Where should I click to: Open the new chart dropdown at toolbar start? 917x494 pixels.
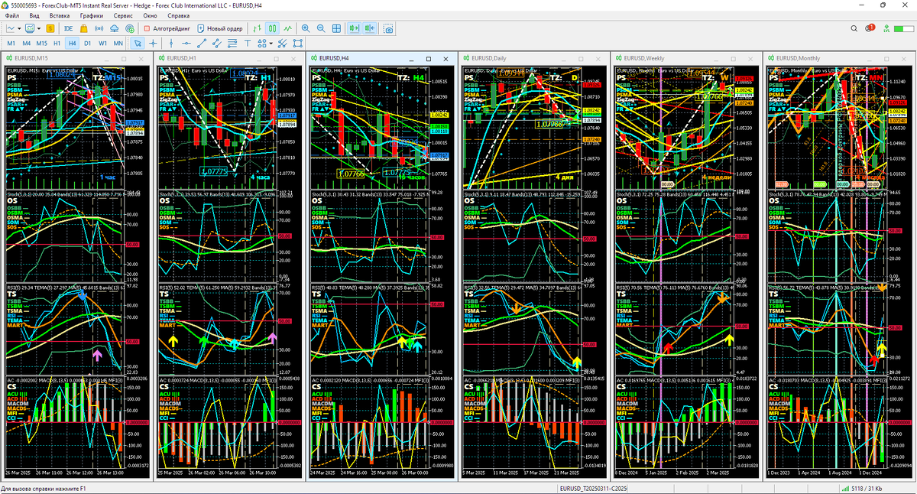click(x=14, y=28)
